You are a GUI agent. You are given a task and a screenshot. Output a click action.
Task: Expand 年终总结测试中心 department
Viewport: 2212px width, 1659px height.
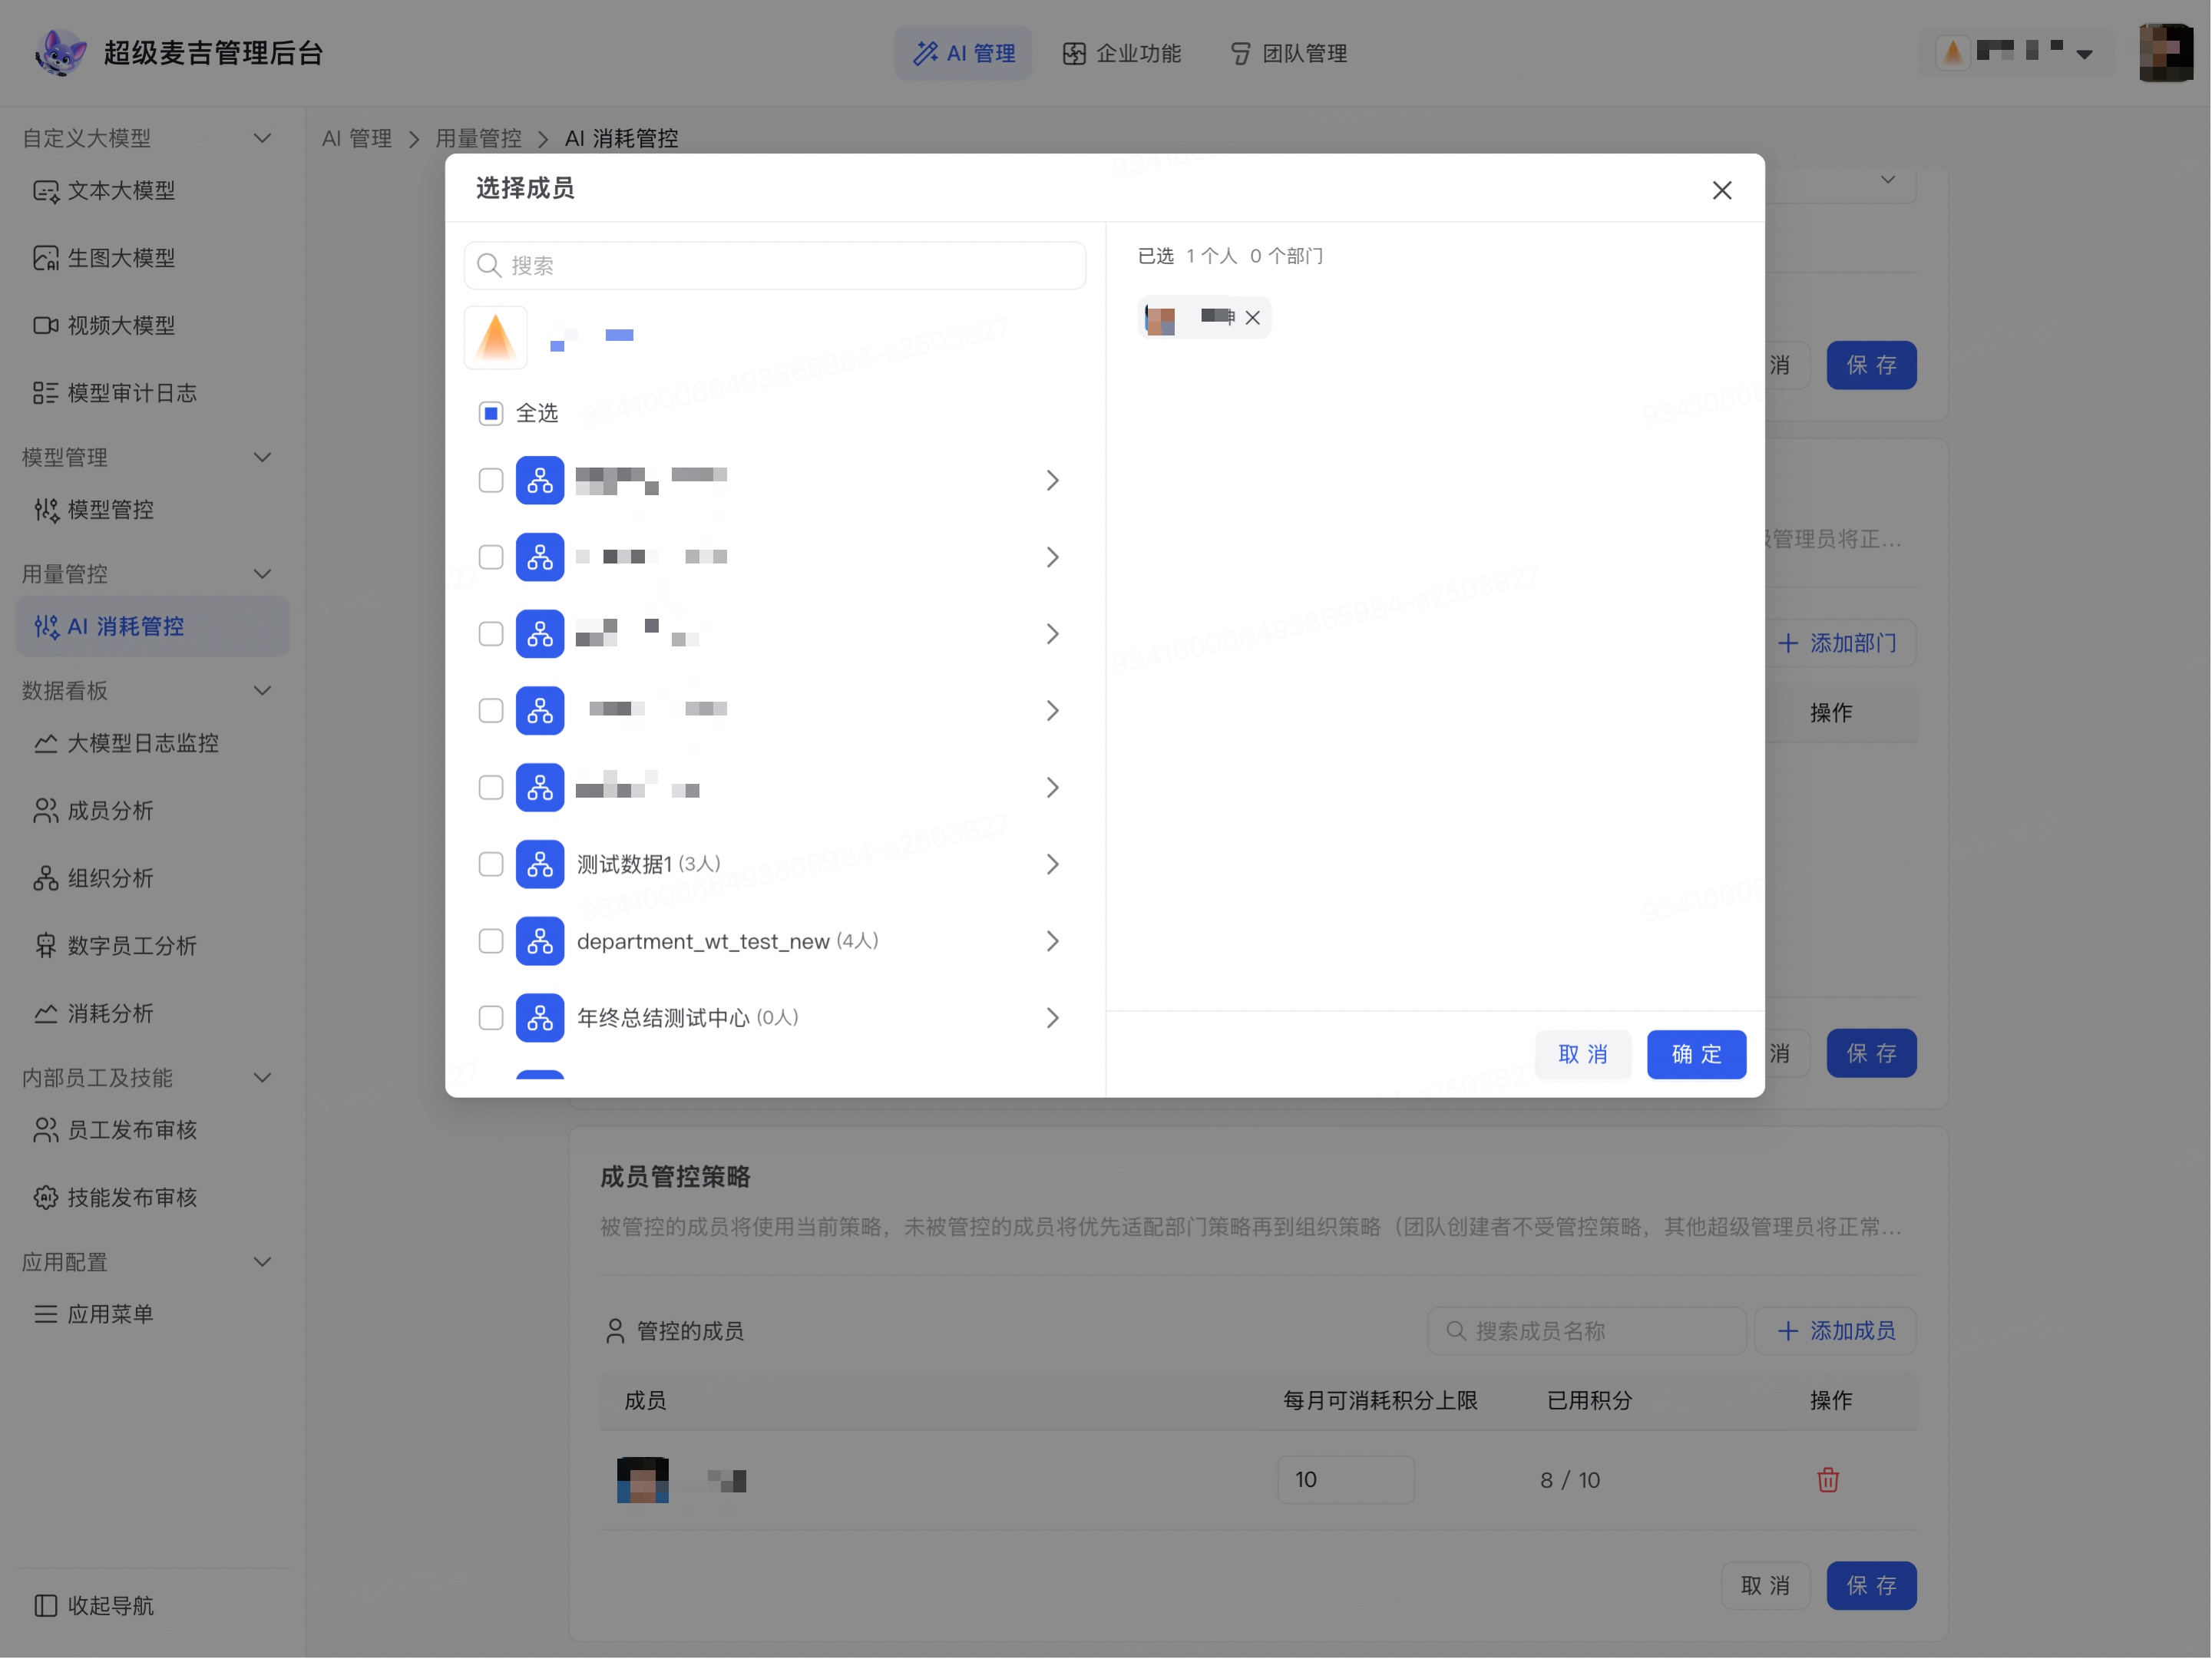pyautogui.click(x=1052, y=1018)
